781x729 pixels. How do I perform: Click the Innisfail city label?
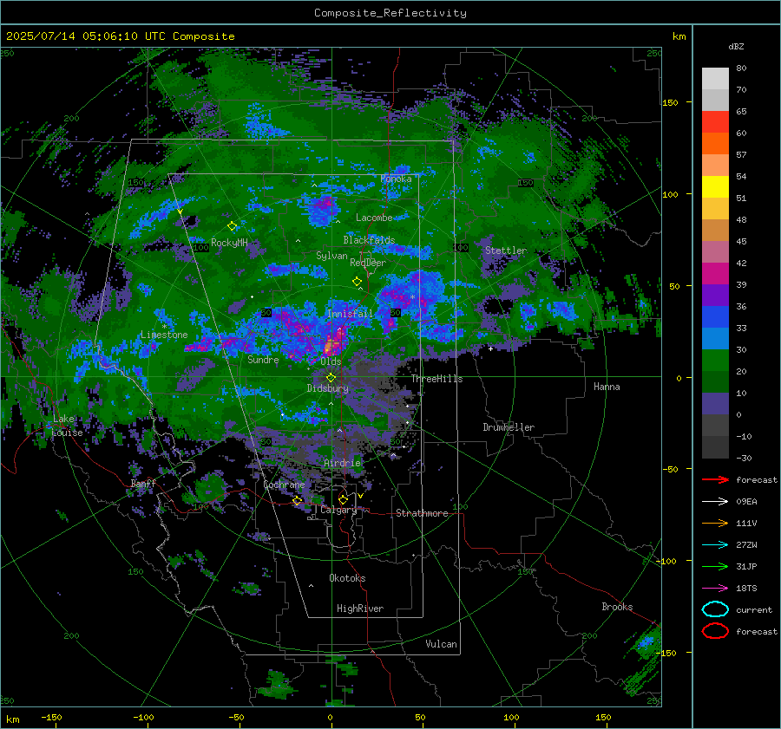pyautogui.click(x=350, y=314)
